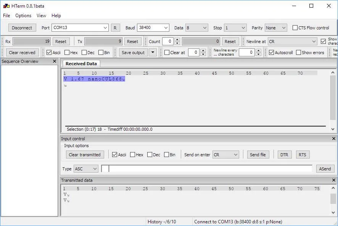Click the Disconnect button

22,28
